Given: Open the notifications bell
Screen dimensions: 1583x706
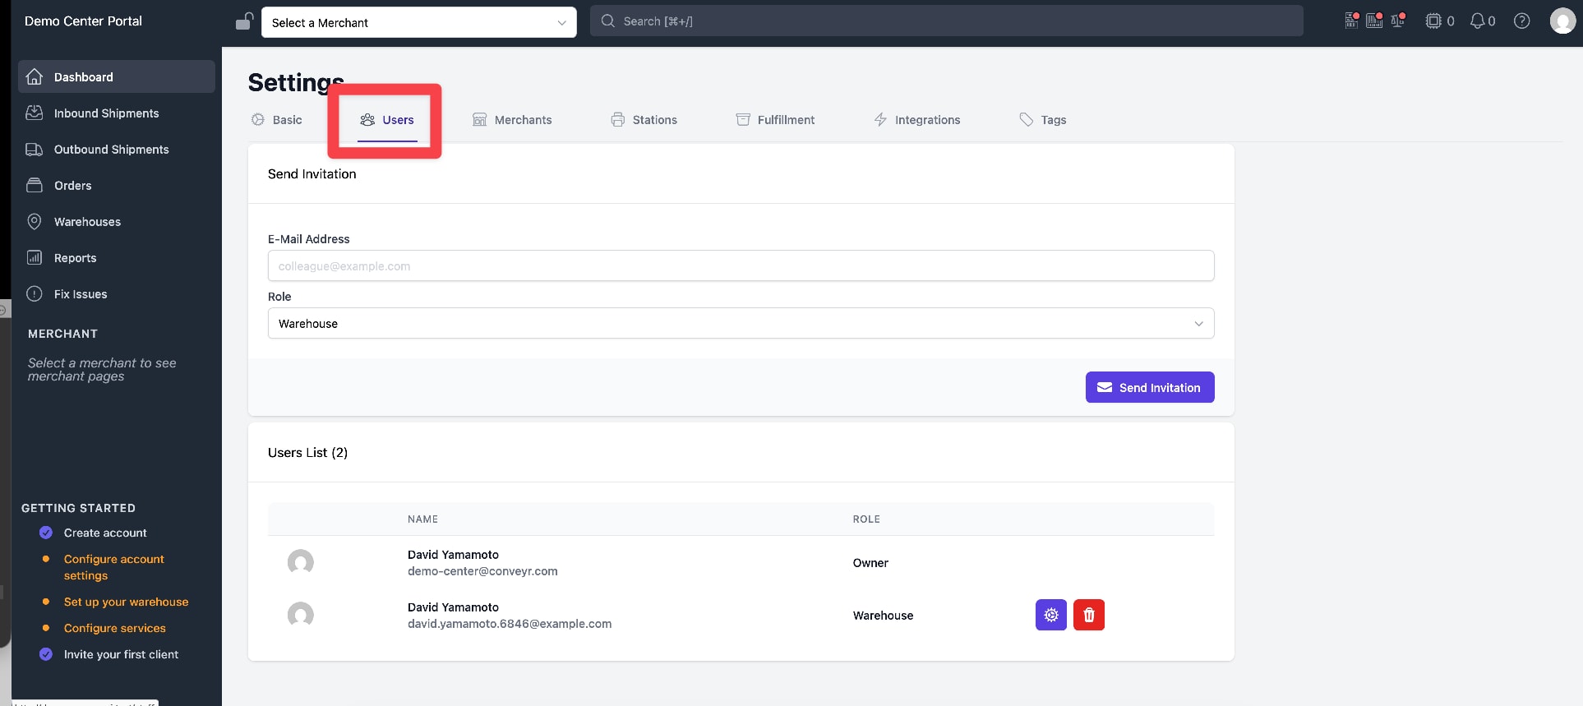Looking at the screenshot, I should 1478,21.
